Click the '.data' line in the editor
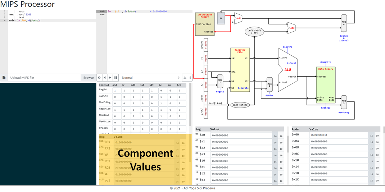The image size is (385, 192). pos(21,11)
